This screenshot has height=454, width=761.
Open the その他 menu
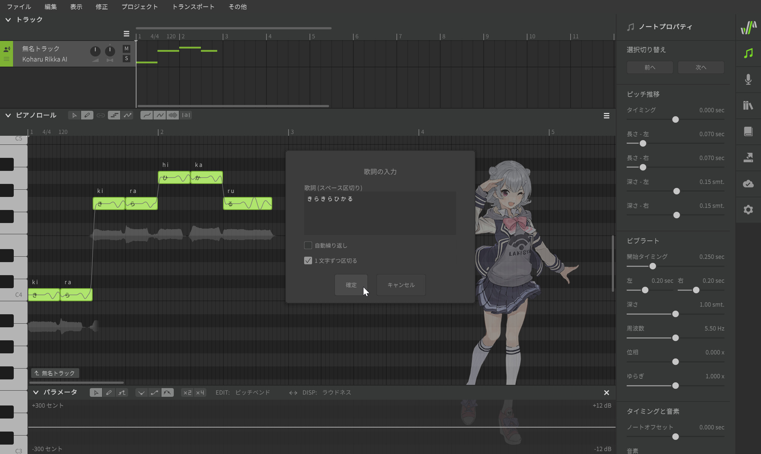click(x=237, y=7)
